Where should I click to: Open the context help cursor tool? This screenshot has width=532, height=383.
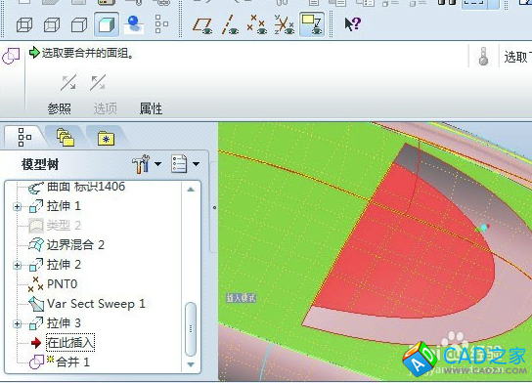click(x=352, y=24)
